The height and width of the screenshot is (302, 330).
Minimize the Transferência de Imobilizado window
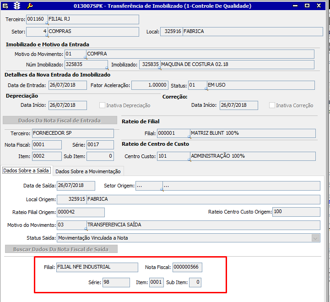coord(296,5)
